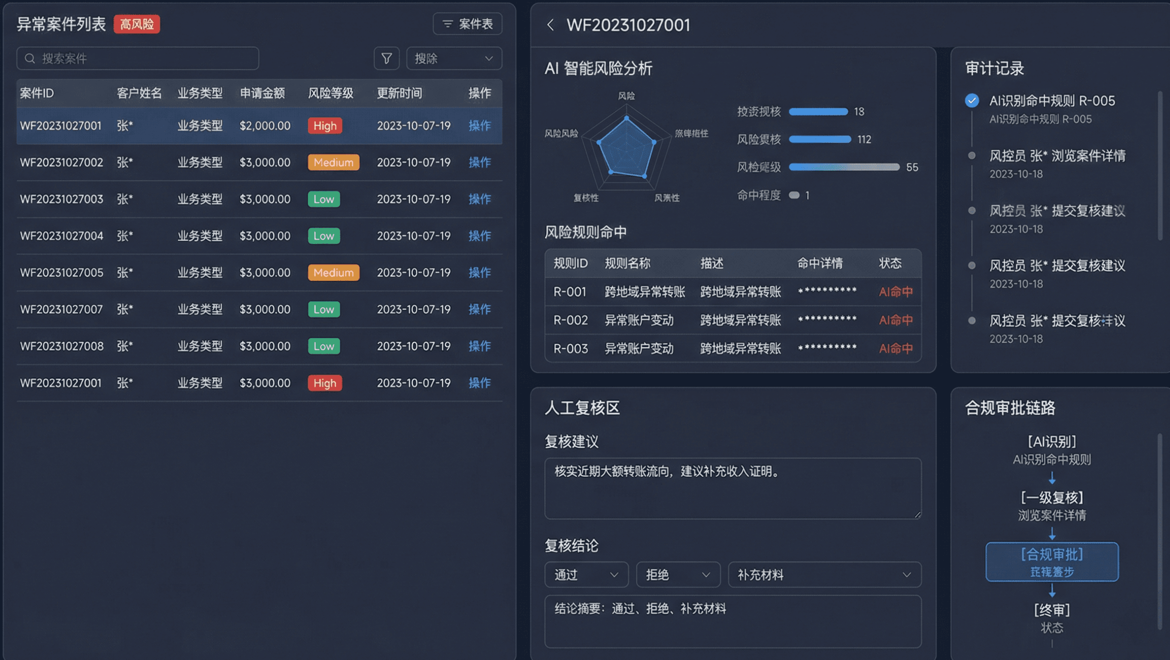Select rule row R-002

733,320
